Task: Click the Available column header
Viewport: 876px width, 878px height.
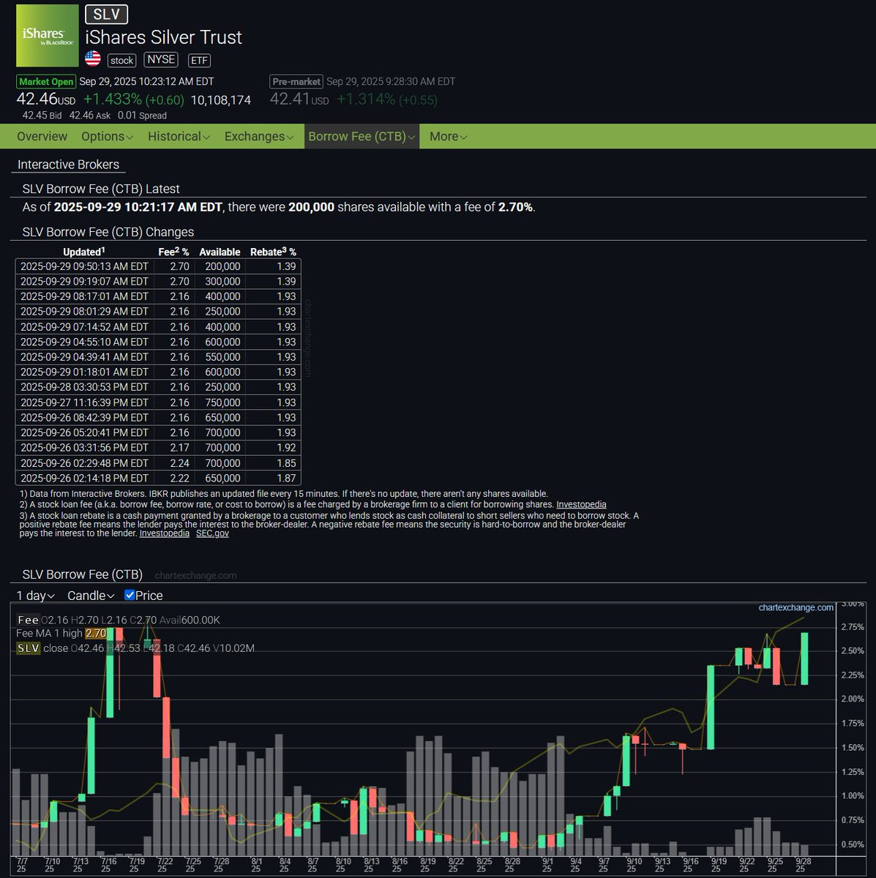Action: 220,252
